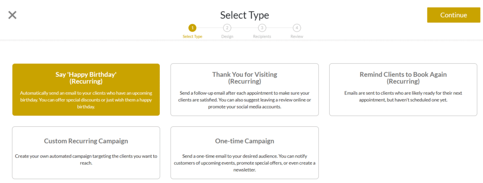Screen dimensions: 483x183
Task: Click the 'Select Type' page heading
Action: click(x=245, y=15)
